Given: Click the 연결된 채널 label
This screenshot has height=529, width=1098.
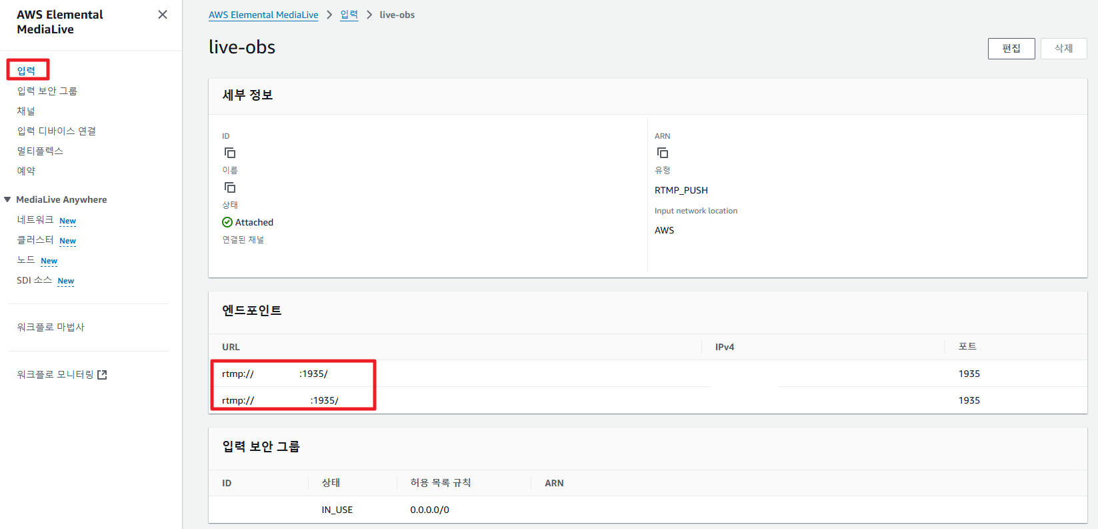Looking at the screenshot, I should (243, 239).
